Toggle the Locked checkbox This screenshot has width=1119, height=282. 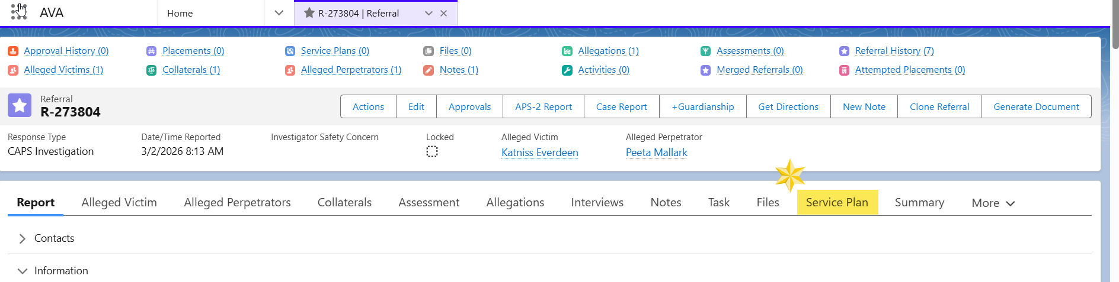click(x=432, y=151)
